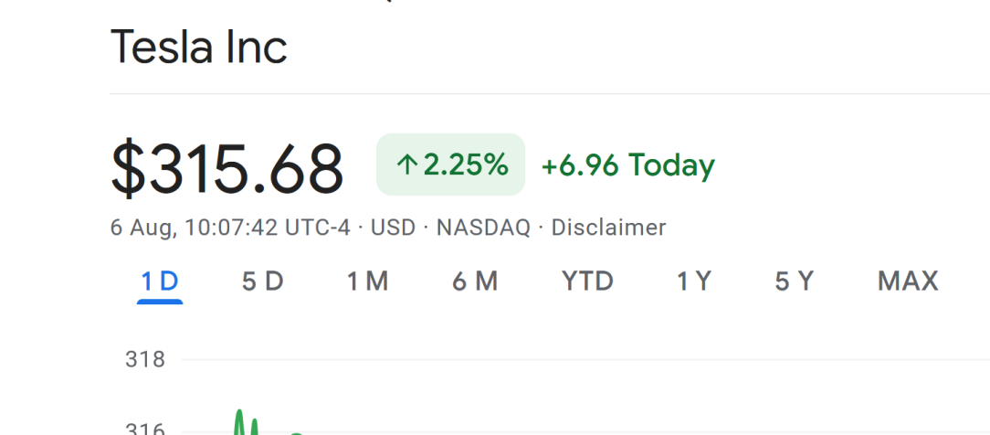This screenshot has height=435, width=990.
Task: Switch chart to 1 Y view
Action: pyautogui.click(x=694, y=281)
